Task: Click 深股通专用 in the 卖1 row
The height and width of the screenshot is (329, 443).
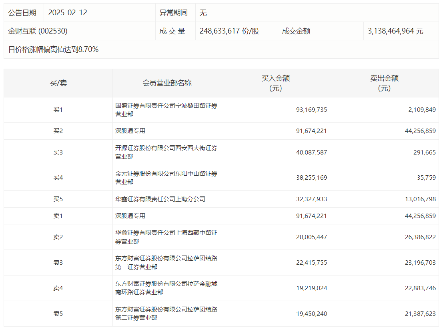Action: (130, 216)
